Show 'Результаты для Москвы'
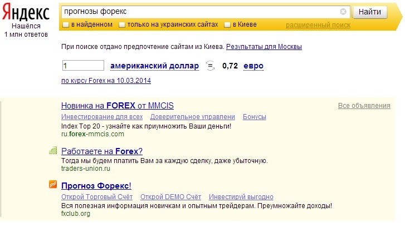 click(x=264, y=47)
